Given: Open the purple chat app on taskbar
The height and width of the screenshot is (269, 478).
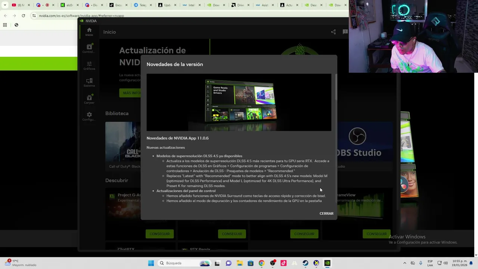Looking at the screenshot, I should pos(229,263).
